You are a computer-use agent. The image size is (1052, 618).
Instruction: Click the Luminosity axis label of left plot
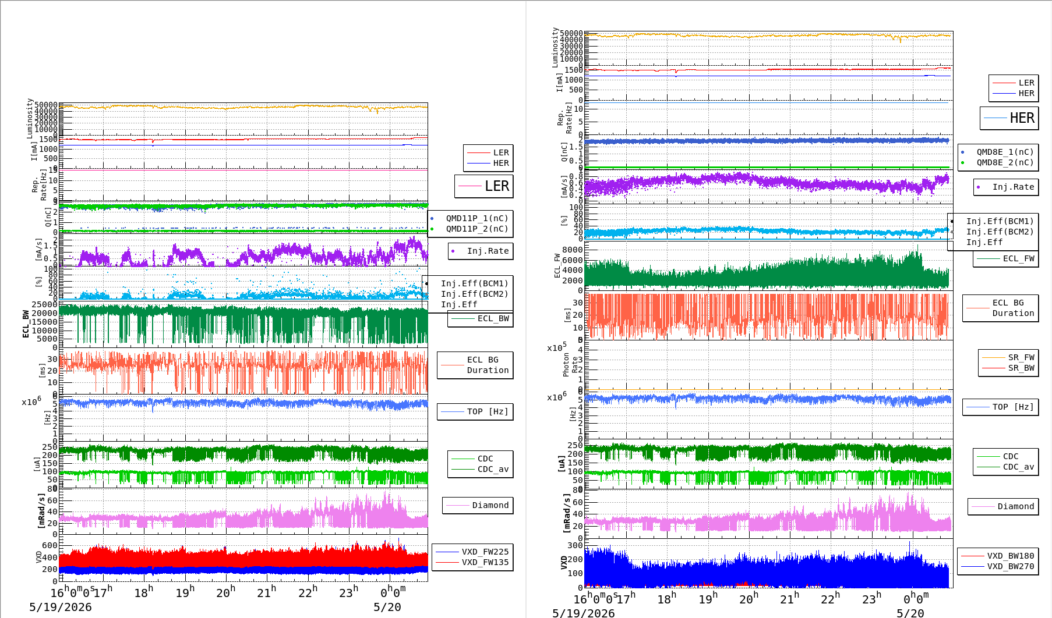click(30, 118)
